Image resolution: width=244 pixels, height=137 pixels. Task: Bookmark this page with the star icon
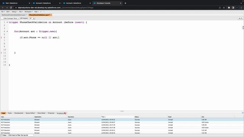(224, 8)
